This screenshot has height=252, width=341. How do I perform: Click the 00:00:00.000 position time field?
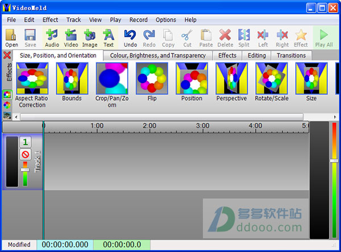point(65,245)
